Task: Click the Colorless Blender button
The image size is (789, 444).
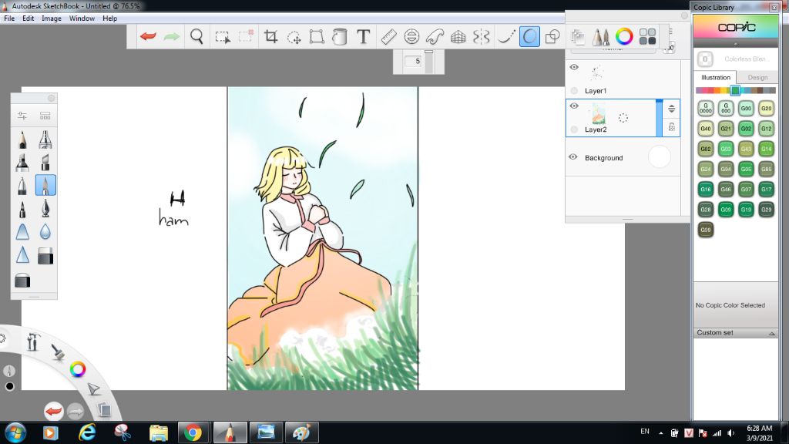Action: (705, 59)
